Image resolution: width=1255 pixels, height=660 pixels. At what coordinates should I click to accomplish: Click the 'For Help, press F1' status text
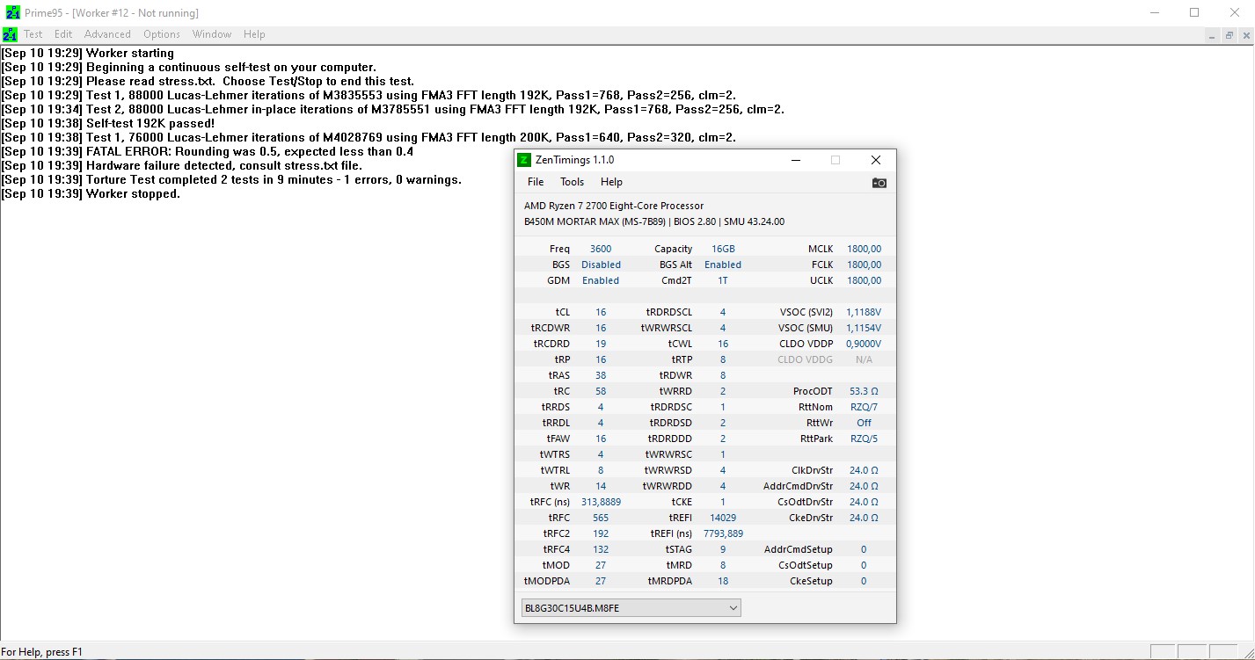42,652
